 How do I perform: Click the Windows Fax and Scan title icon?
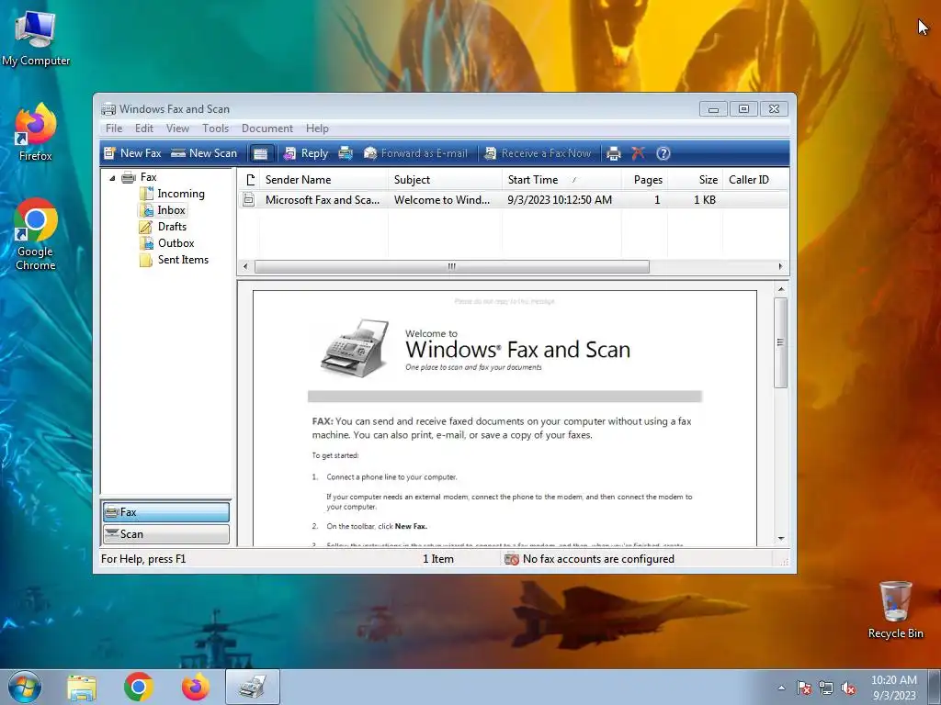coord(108,109)
